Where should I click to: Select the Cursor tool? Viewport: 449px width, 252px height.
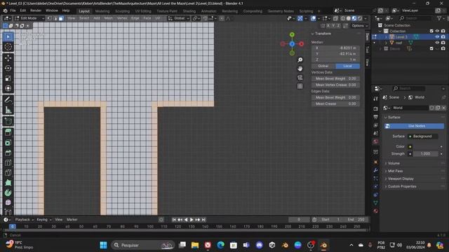click(8, 47)
